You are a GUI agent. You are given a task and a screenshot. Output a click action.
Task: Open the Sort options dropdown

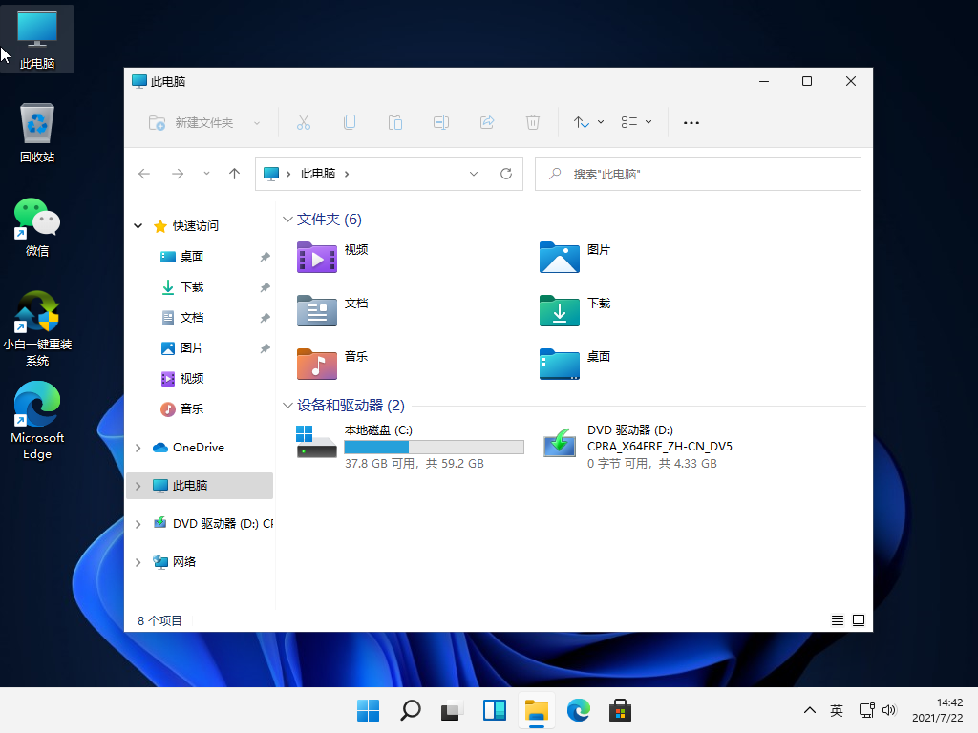point(588,122)
